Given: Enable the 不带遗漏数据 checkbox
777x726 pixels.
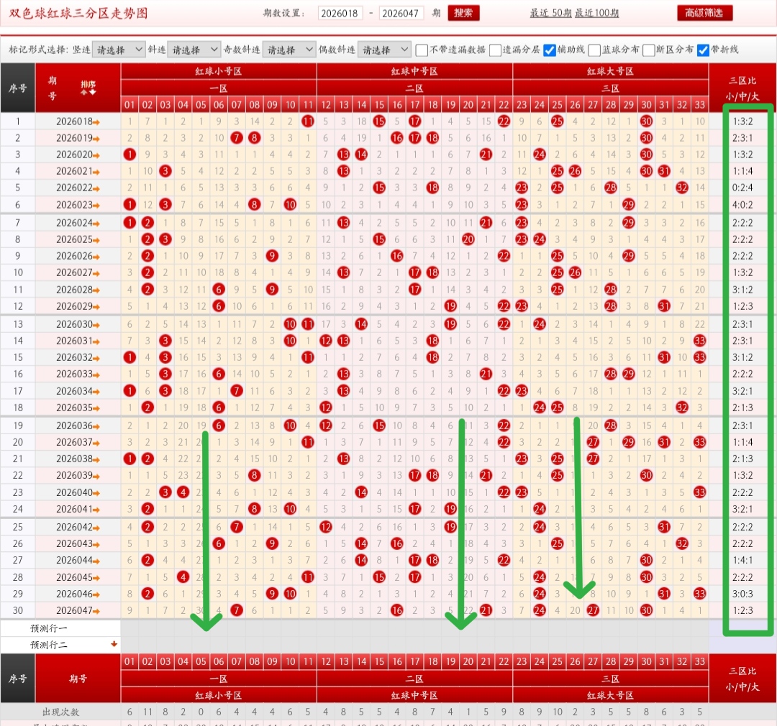Looking at the screenshot, I should pyautogui.click(x=422, y=50).
